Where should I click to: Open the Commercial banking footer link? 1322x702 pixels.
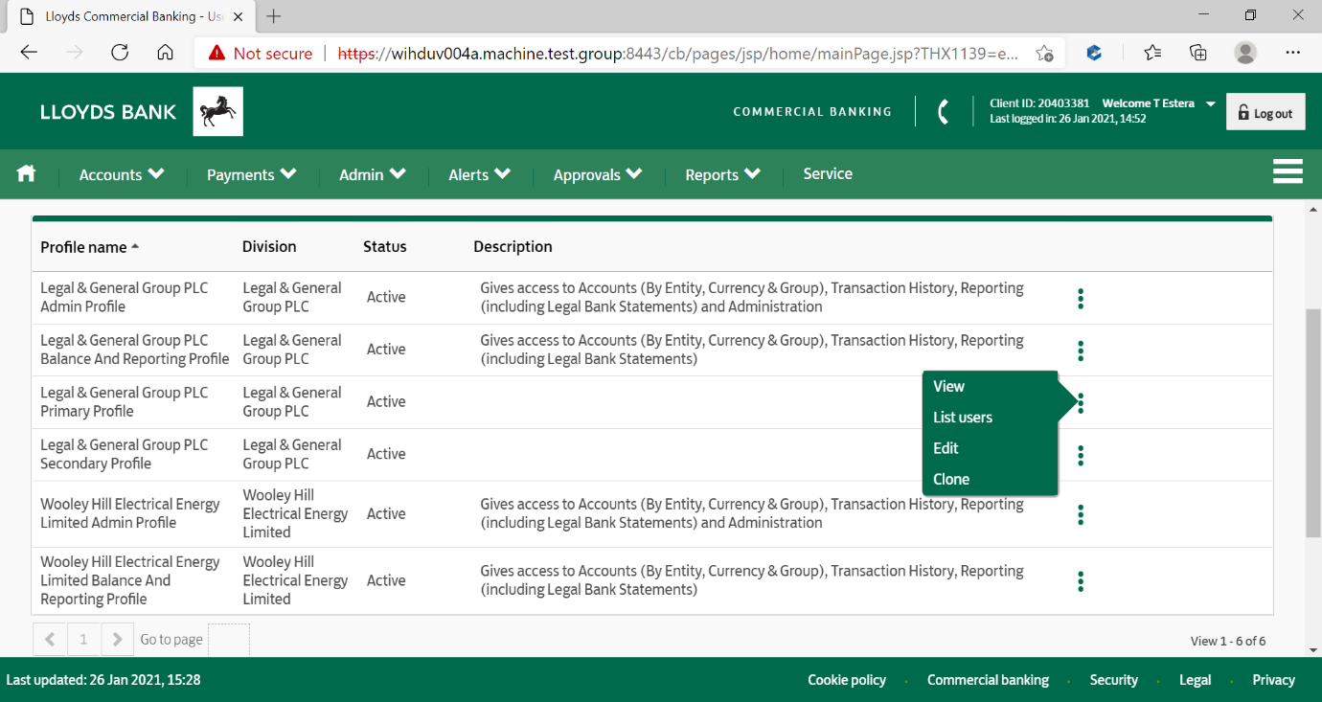click(x=988, y=680)
